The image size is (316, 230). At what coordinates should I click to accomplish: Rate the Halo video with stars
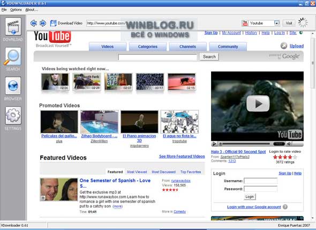[285, 157]
